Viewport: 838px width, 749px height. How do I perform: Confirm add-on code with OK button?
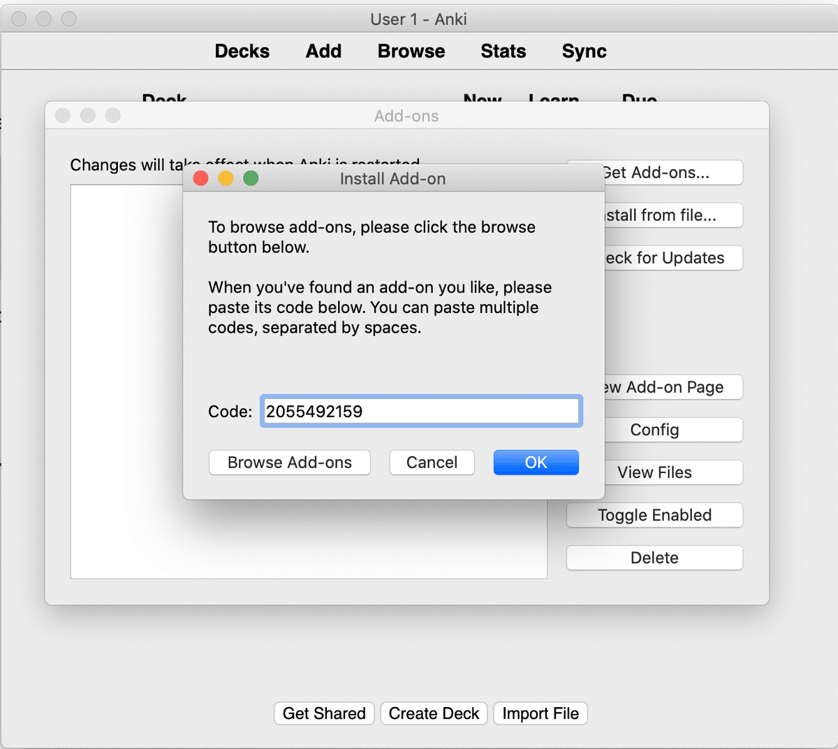click(x=536, y=463)
